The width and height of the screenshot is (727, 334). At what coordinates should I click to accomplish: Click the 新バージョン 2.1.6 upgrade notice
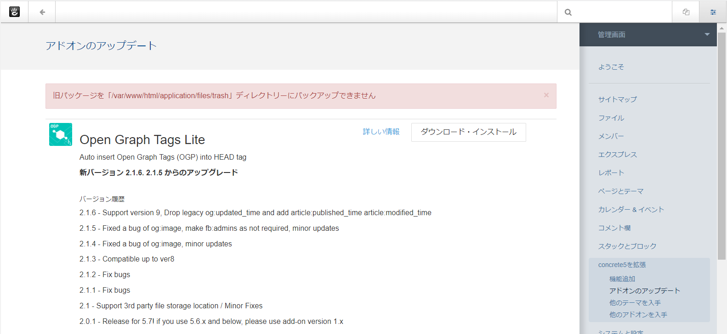tap(159, 173)
